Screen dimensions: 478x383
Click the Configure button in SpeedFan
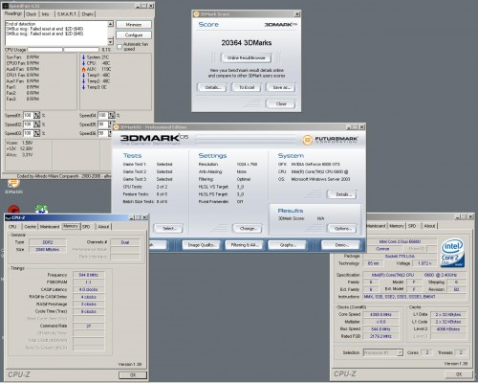point(134,35)
